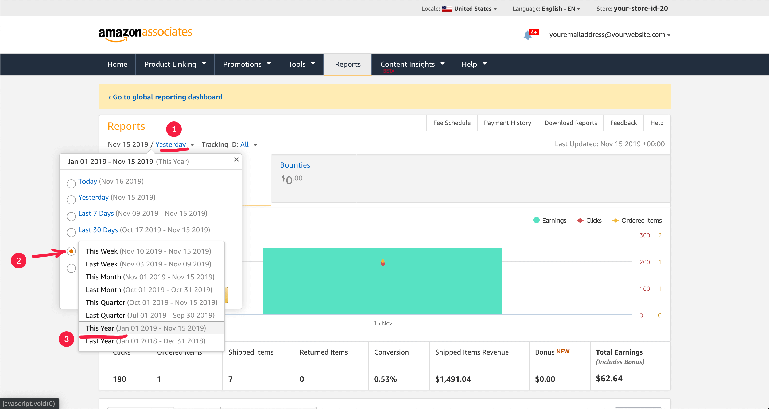Expand the Product Linking menu
This screenshot has width=769, height=409.
(175, 64)
